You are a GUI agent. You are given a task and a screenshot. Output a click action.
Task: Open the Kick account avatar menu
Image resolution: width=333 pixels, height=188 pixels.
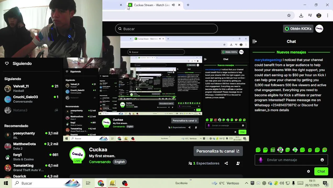click(x=319, y=29)
